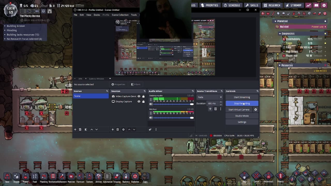Click Start Virtual Camera button
The image size is (331, 186).
tap(239, 110)
